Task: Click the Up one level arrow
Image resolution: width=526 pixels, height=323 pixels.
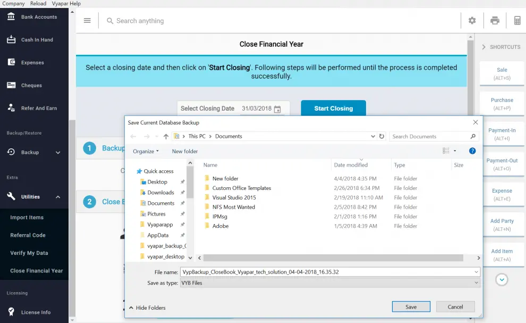Action: (166, 136)
